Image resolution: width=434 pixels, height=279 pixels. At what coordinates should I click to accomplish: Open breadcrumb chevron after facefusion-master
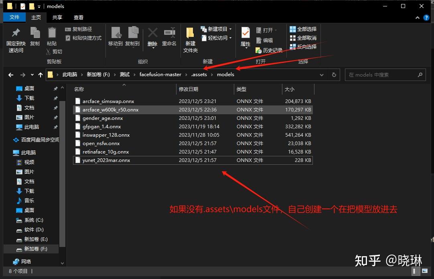185,75
